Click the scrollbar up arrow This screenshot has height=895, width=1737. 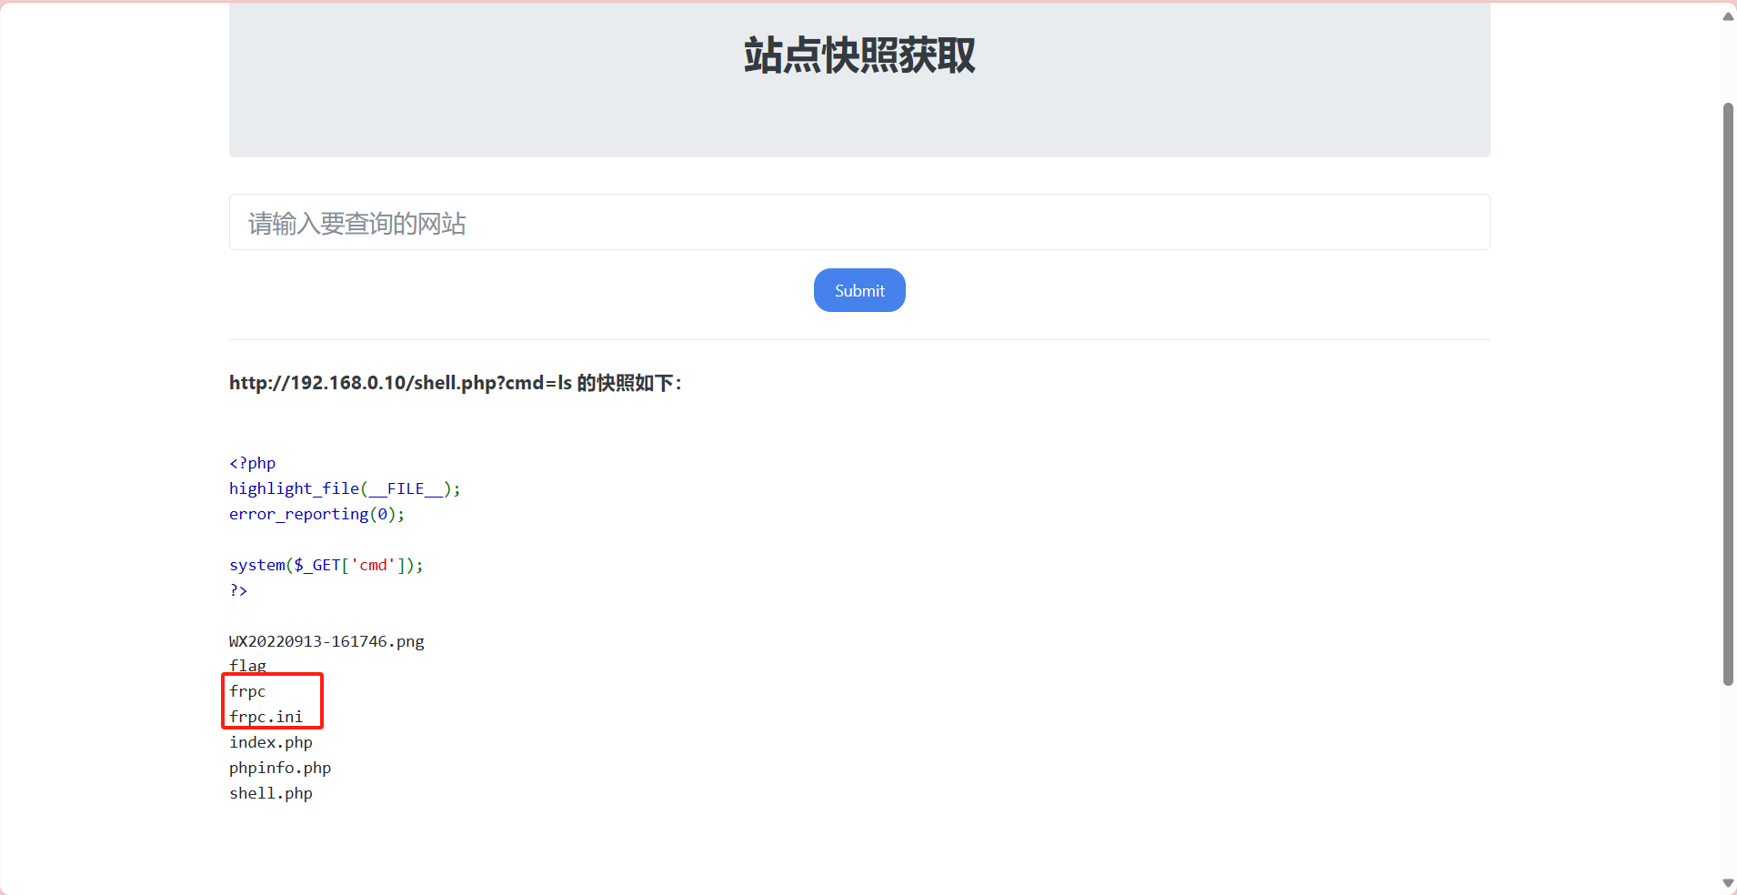click(x=1728, y=15)
